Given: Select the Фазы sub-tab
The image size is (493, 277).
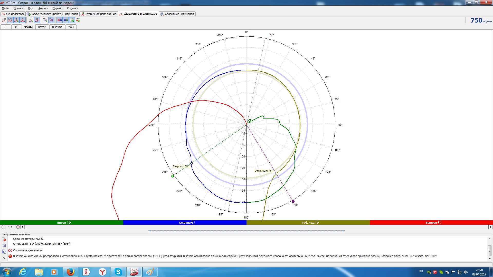Looking at the screenshot, I should tap(28, 27).
